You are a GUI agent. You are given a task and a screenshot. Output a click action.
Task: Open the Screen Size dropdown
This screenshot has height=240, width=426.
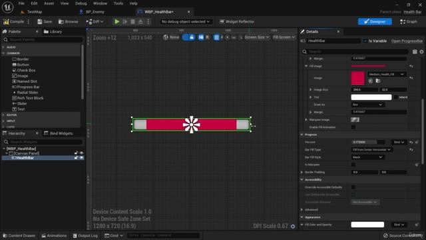256,37
